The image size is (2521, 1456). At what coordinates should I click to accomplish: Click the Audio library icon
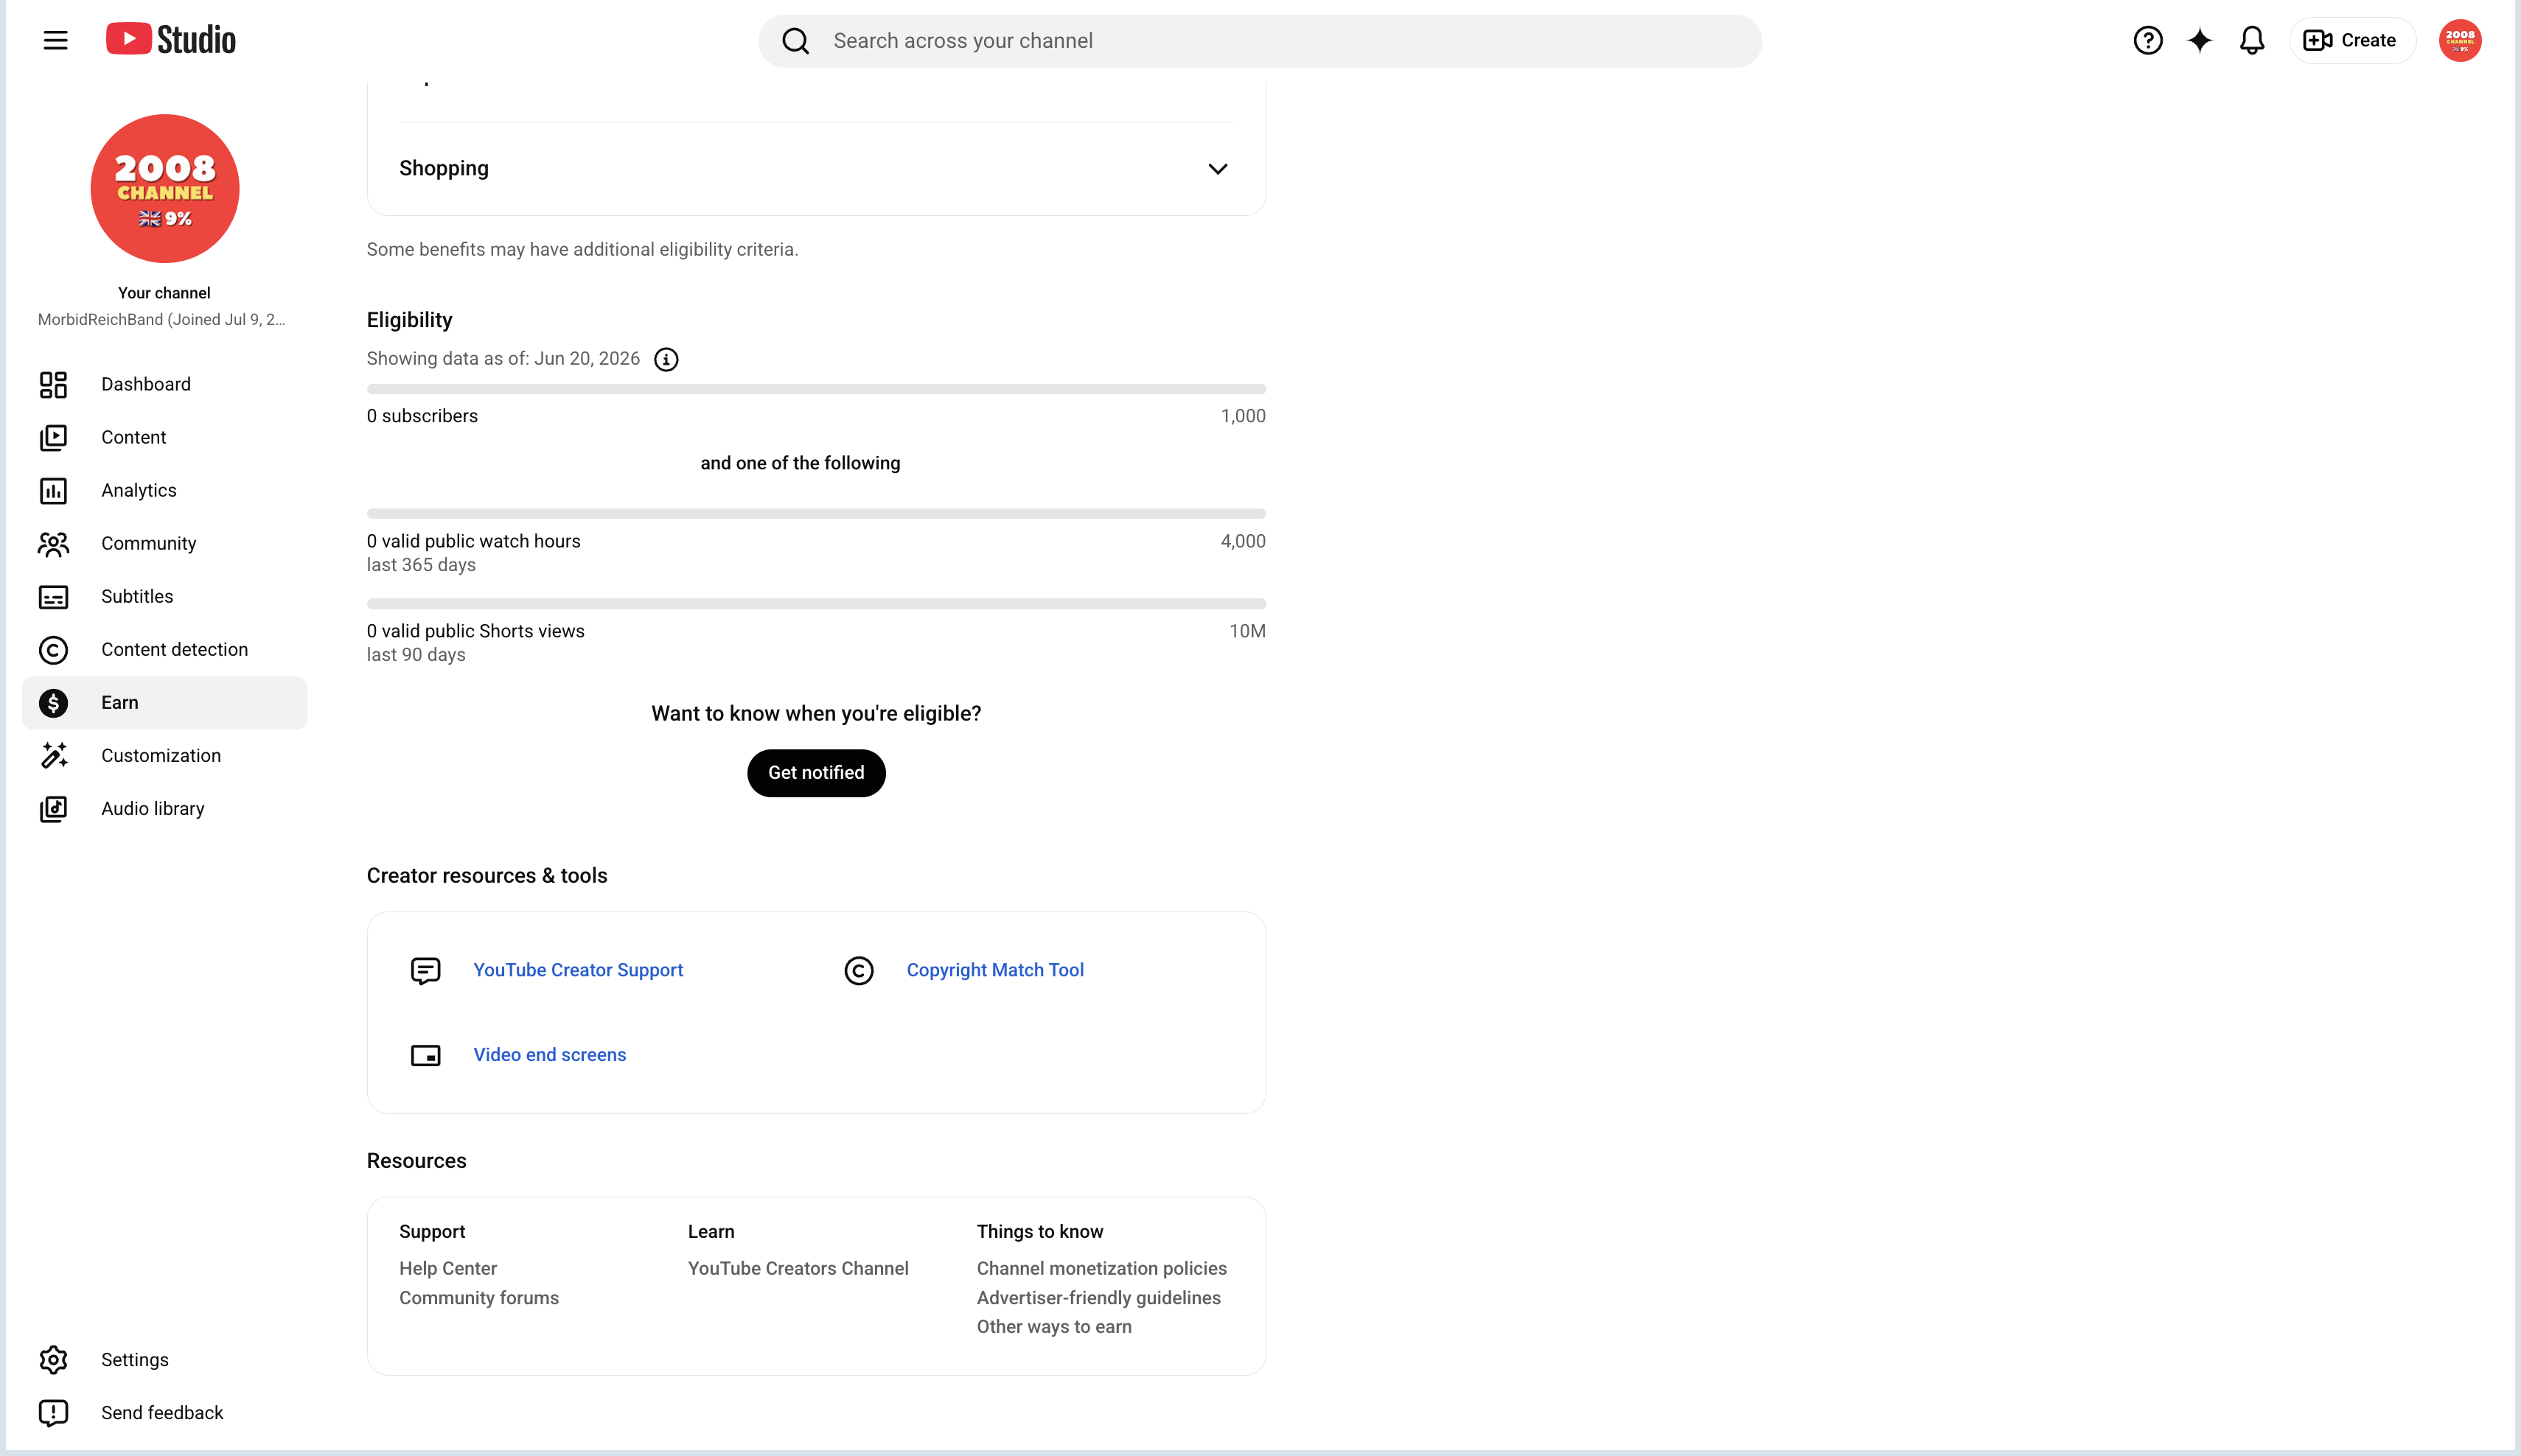(53, 809)
